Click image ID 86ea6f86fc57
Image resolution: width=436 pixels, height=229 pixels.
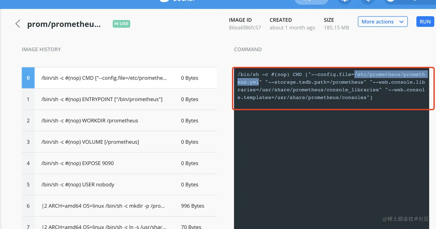[x=245, y=28]
